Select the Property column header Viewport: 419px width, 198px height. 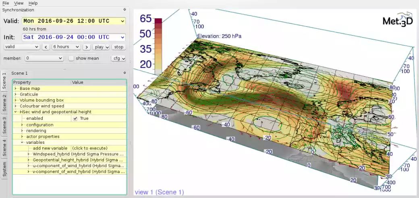point(41,83)
